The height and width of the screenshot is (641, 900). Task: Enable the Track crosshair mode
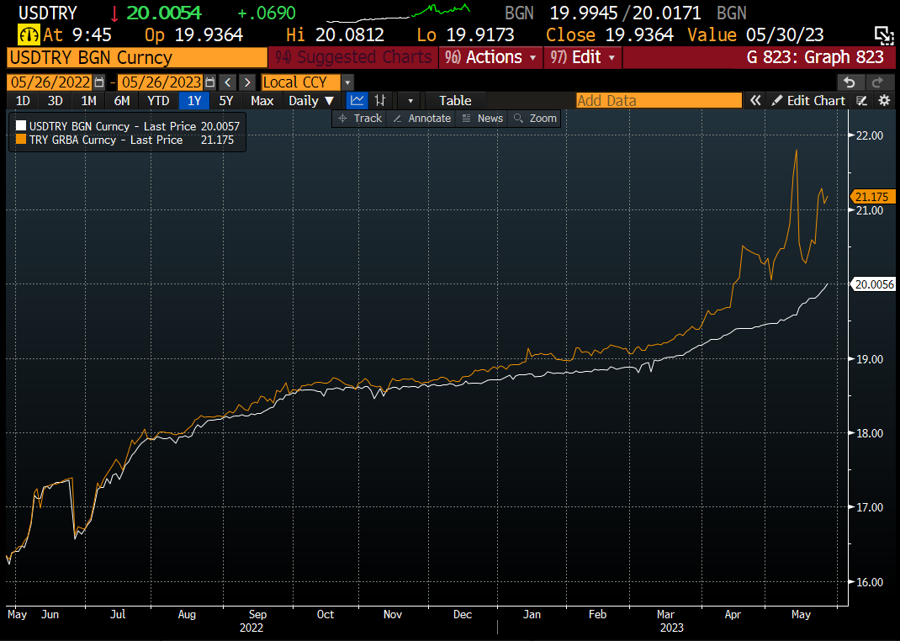[x=359, y=118]
